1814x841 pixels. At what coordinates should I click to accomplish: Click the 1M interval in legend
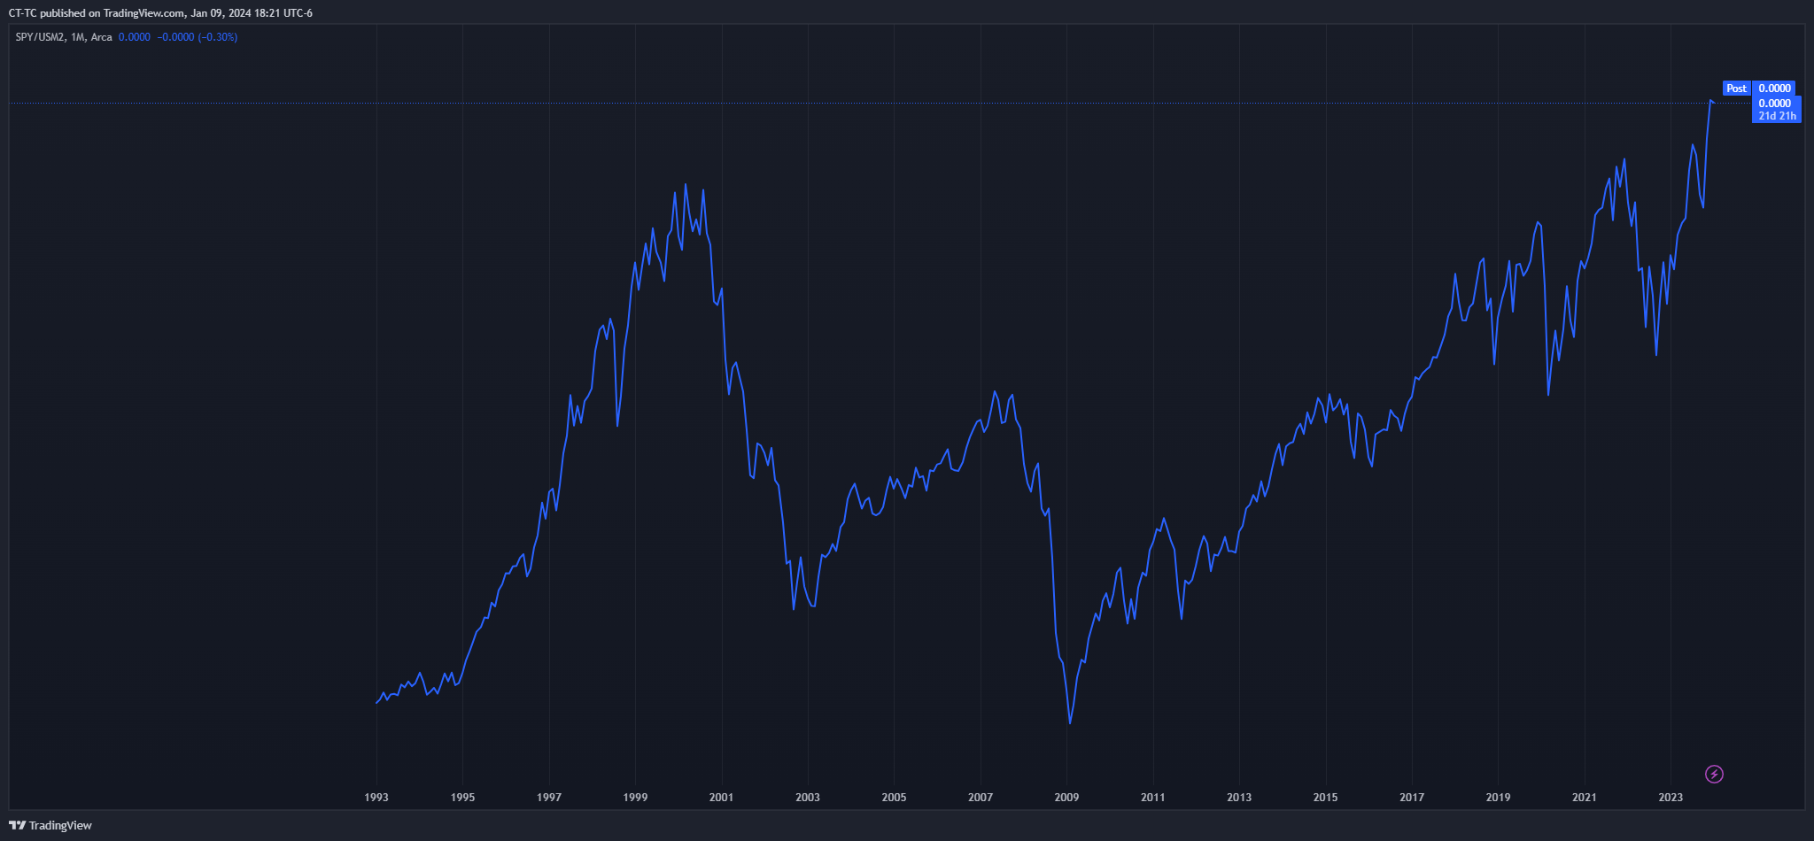(x=78, y=37)
